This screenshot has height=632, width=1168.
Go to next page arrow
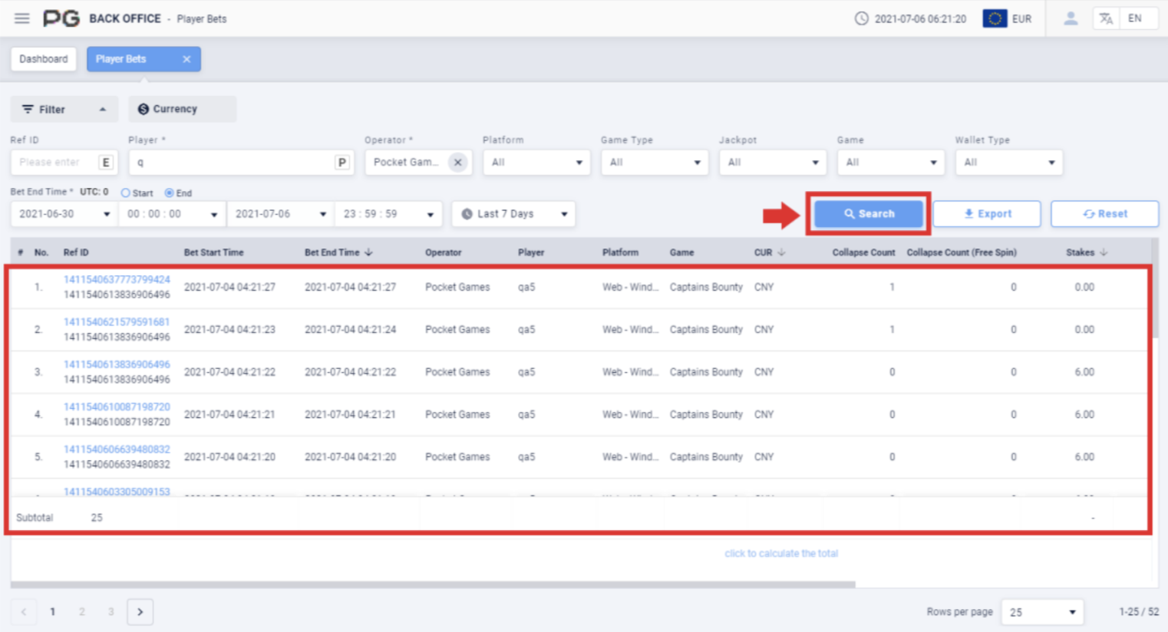140,612
